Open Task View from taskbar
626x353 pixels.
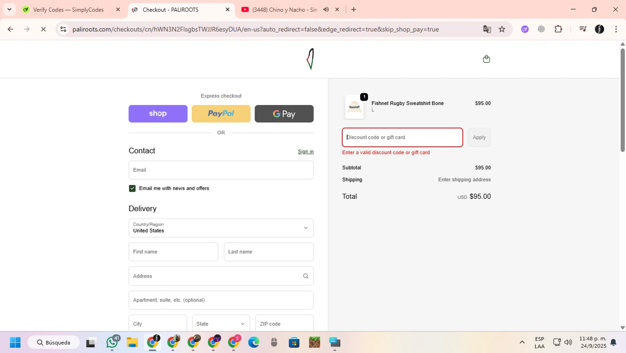pyautogui.click(x=91, y=343)
